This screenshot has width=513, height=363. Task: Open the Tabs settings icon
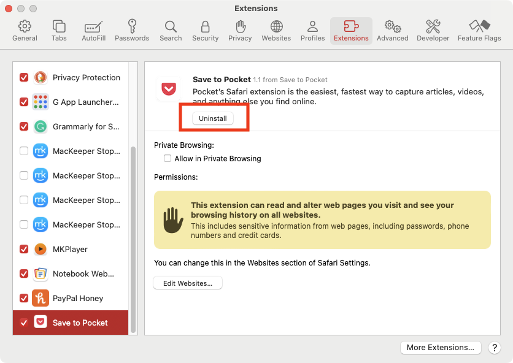tap(59, 26)
